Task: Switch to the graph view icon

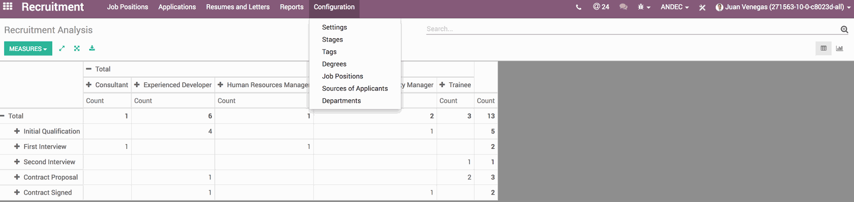Action: tap(840, 48)
